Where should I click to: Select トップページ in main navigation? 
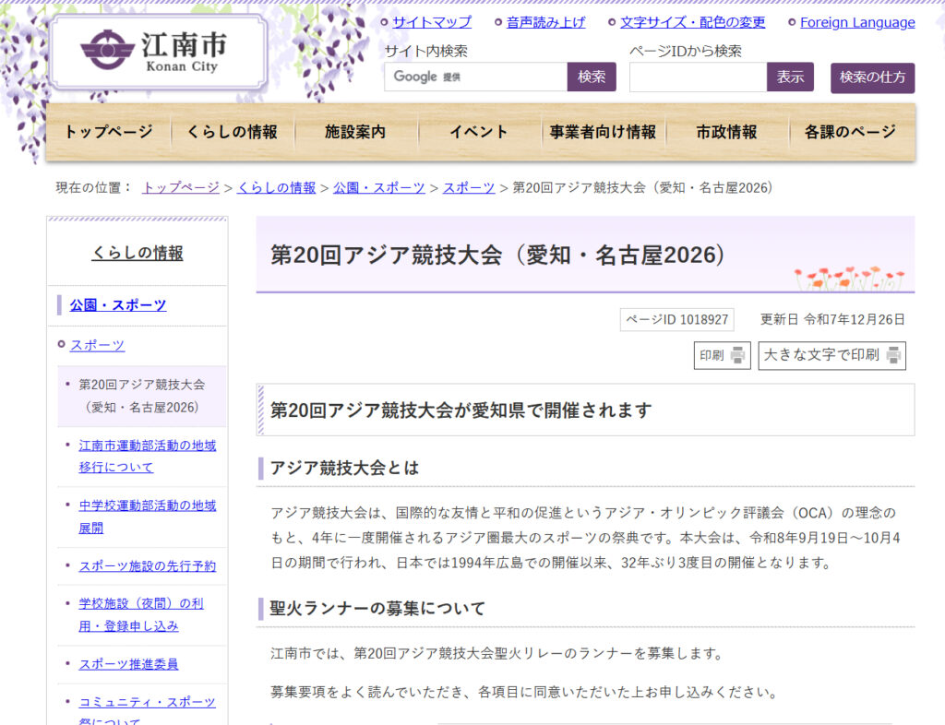tap(108, 132)
